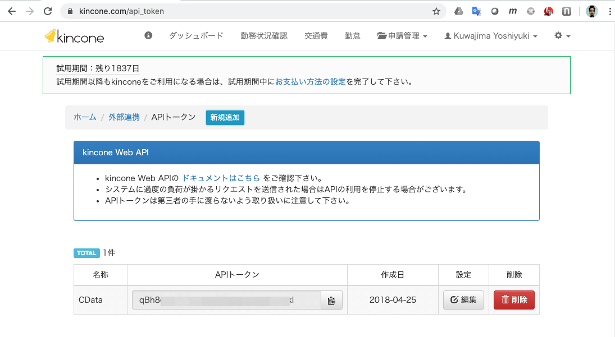The image size is (615, 337).
Task: Click the italic m extension icon
Action: (513, 11)
